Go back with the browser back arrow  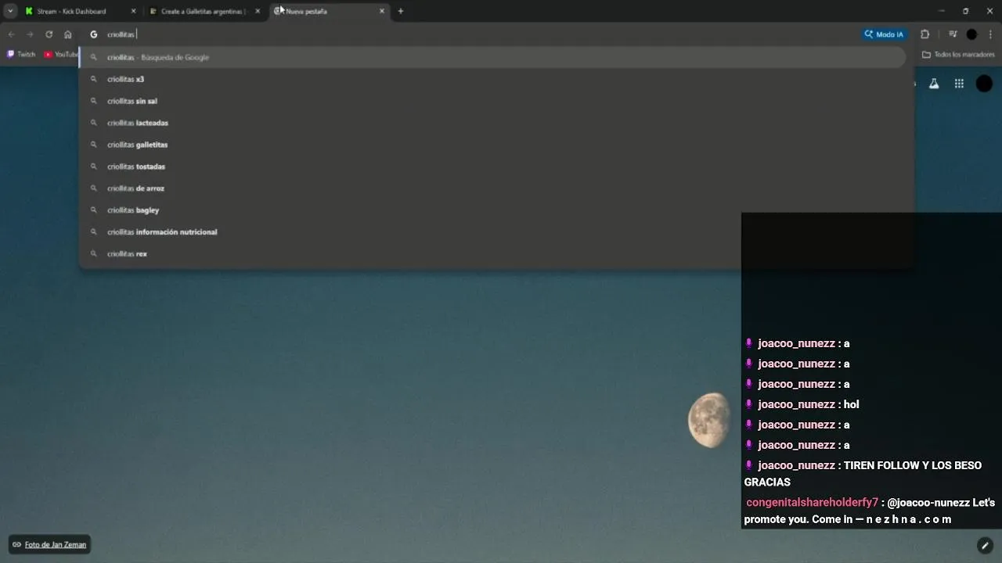click(11, 34)
